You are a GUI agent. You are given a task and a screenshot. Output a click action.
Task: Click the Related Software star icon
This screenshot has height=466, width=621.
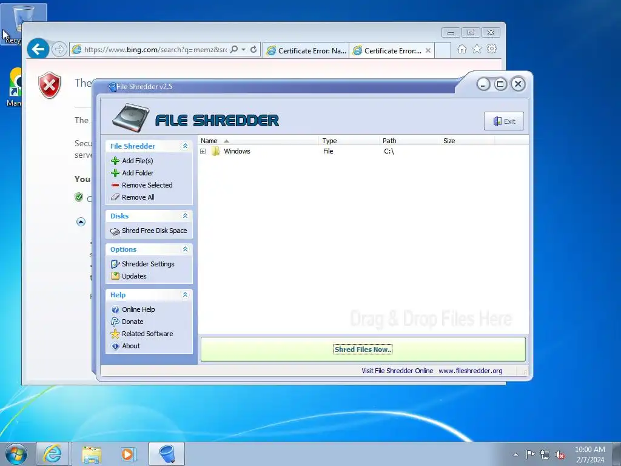(x=115, y=334)
